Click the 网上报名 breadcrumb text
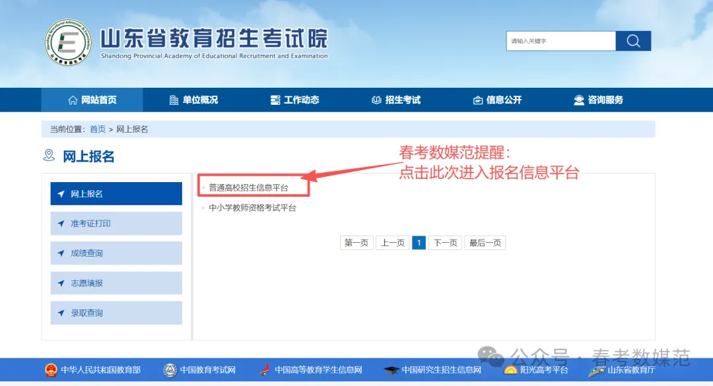 click(132, 129)
